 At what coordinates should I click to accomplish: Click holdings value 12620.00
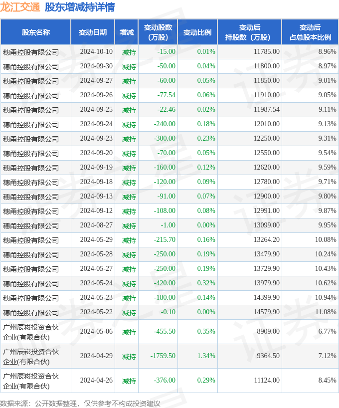coord(267,167)
